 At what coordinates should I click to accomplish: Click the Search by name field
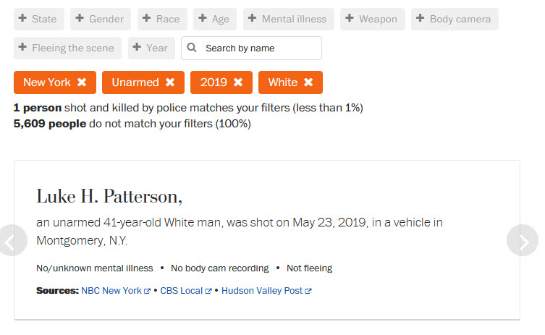coord(251,48)
